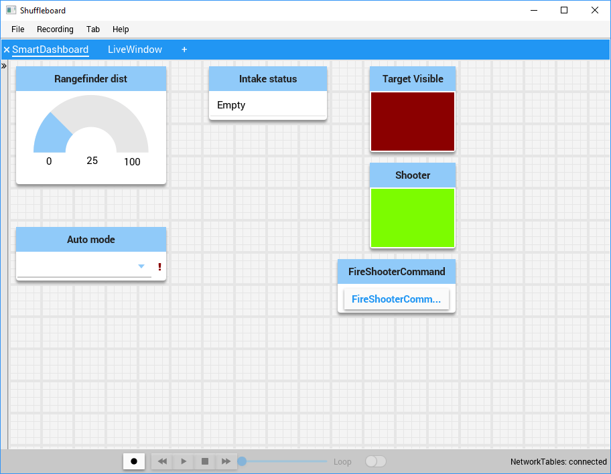This screenshot has width=611, height=474.
Task: Switch to the LiveWindow tab
Action: point(135,49)
